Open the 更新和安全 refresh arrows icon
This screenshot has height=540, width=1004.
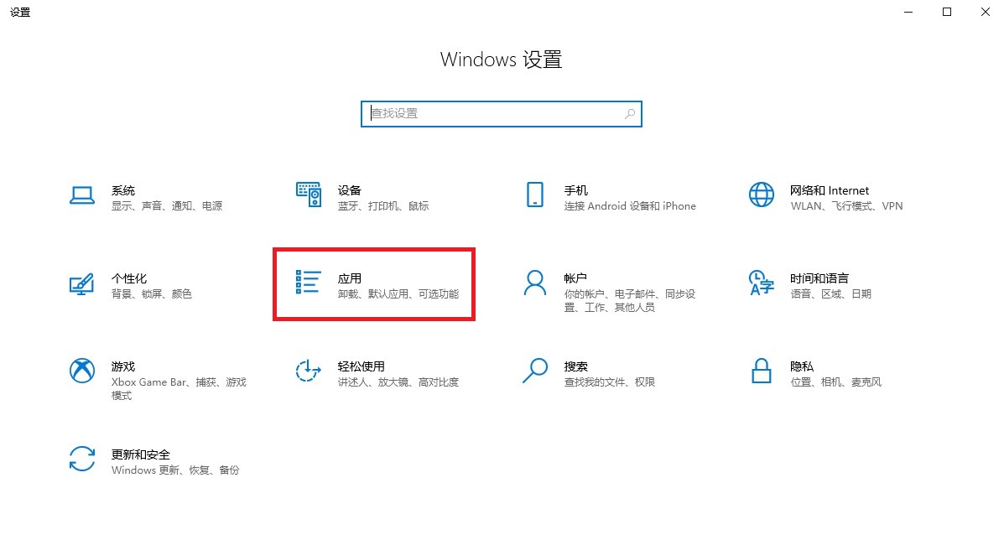click(82, 459)
